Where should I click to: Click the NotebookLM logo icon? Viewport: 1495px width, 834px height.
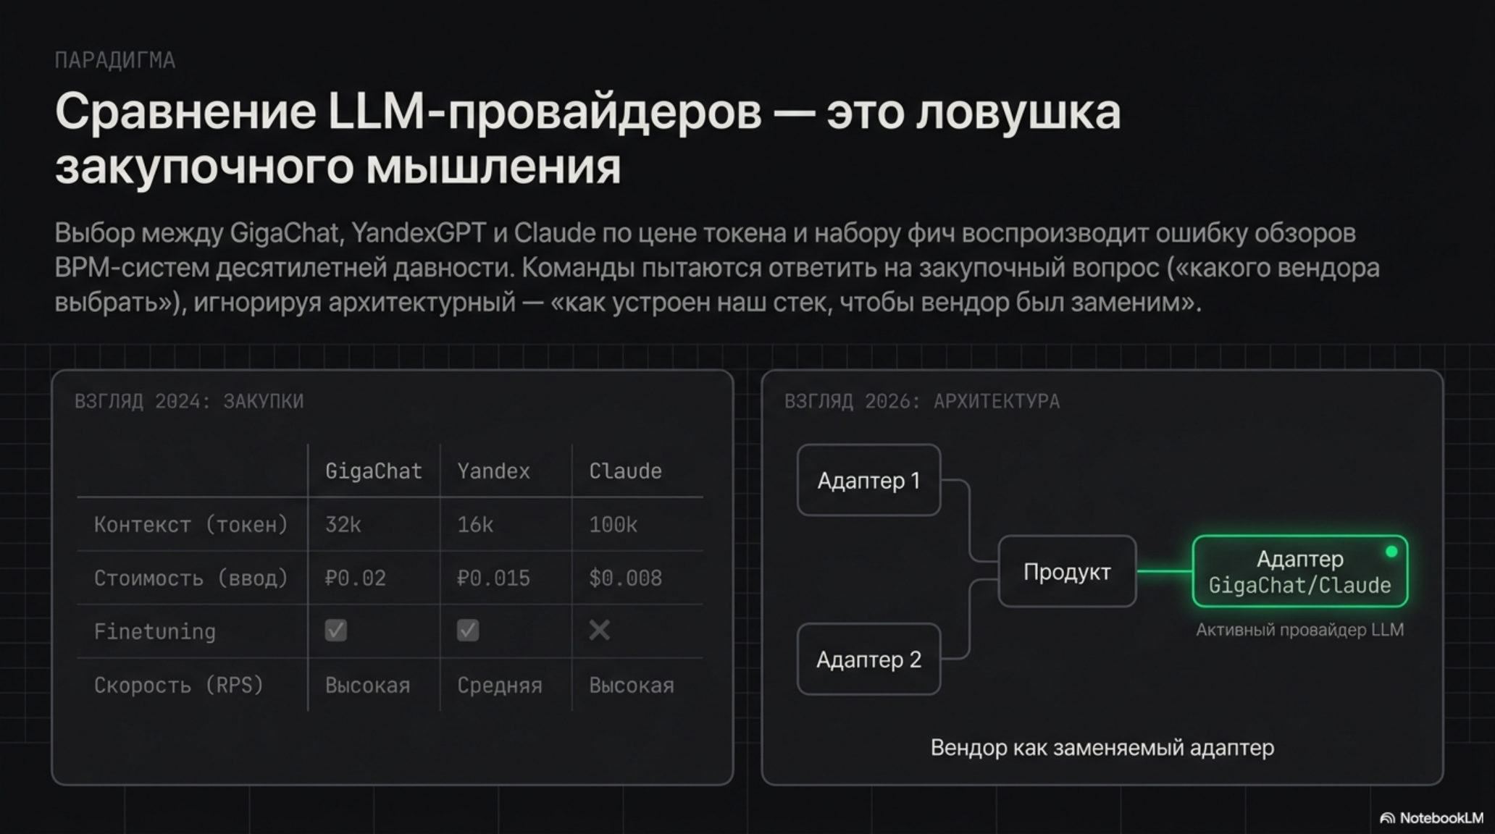pos(1387,818)
